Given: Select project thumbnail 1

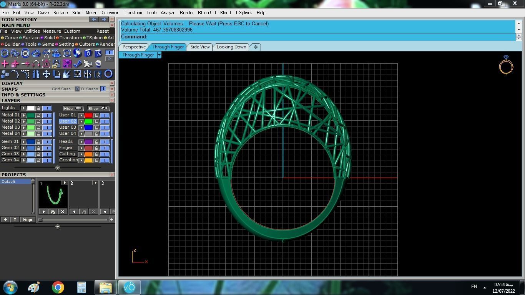Looking at the screenshot, I should pyautogui.click(x=53, y=194).
